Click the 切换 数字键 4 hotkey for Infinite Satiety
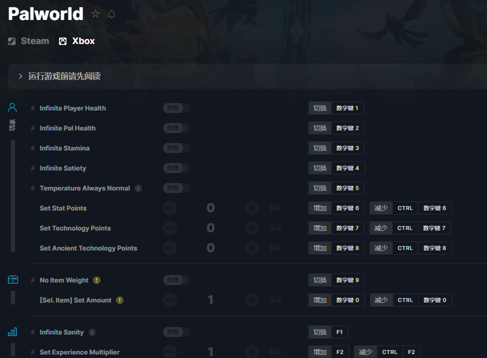 click(336, 168)
